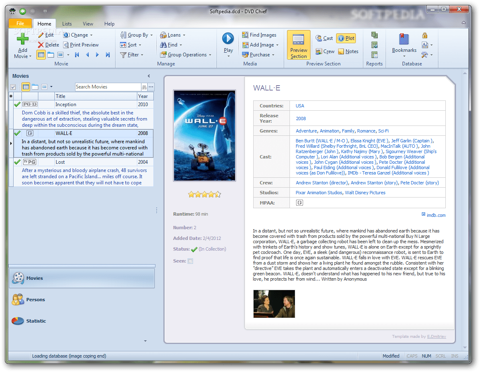Image resolution: width=480 pixels, height=372 pixels.
Task: Open the Sort dropdown
Action: [x=131, y=45]
